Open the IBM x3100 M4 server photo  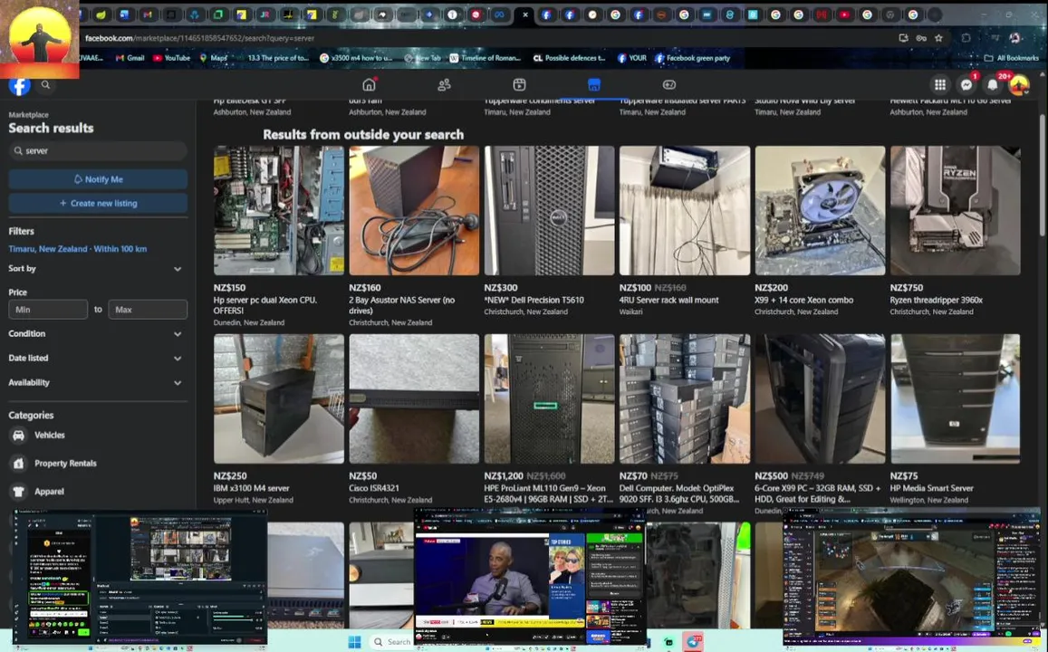click(279, 398)
